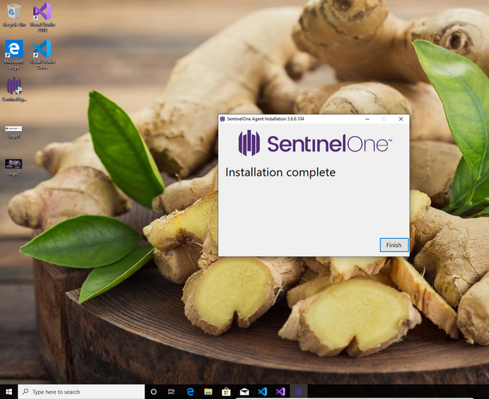Select the logo2 image file
This screenshot has width=489, height=399.
(x=13, y=168)
